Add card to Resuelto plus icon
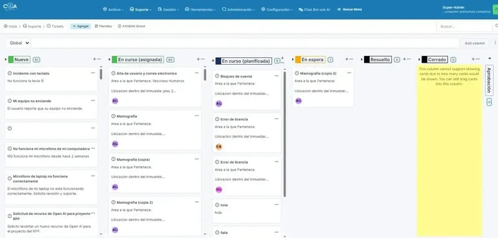The image size is (498, 238). coord(404,59)
